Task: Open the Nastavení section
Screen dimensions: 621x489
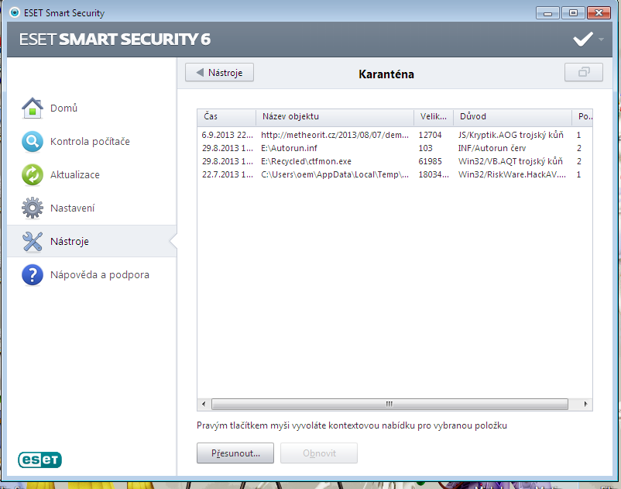Action: 73,208
